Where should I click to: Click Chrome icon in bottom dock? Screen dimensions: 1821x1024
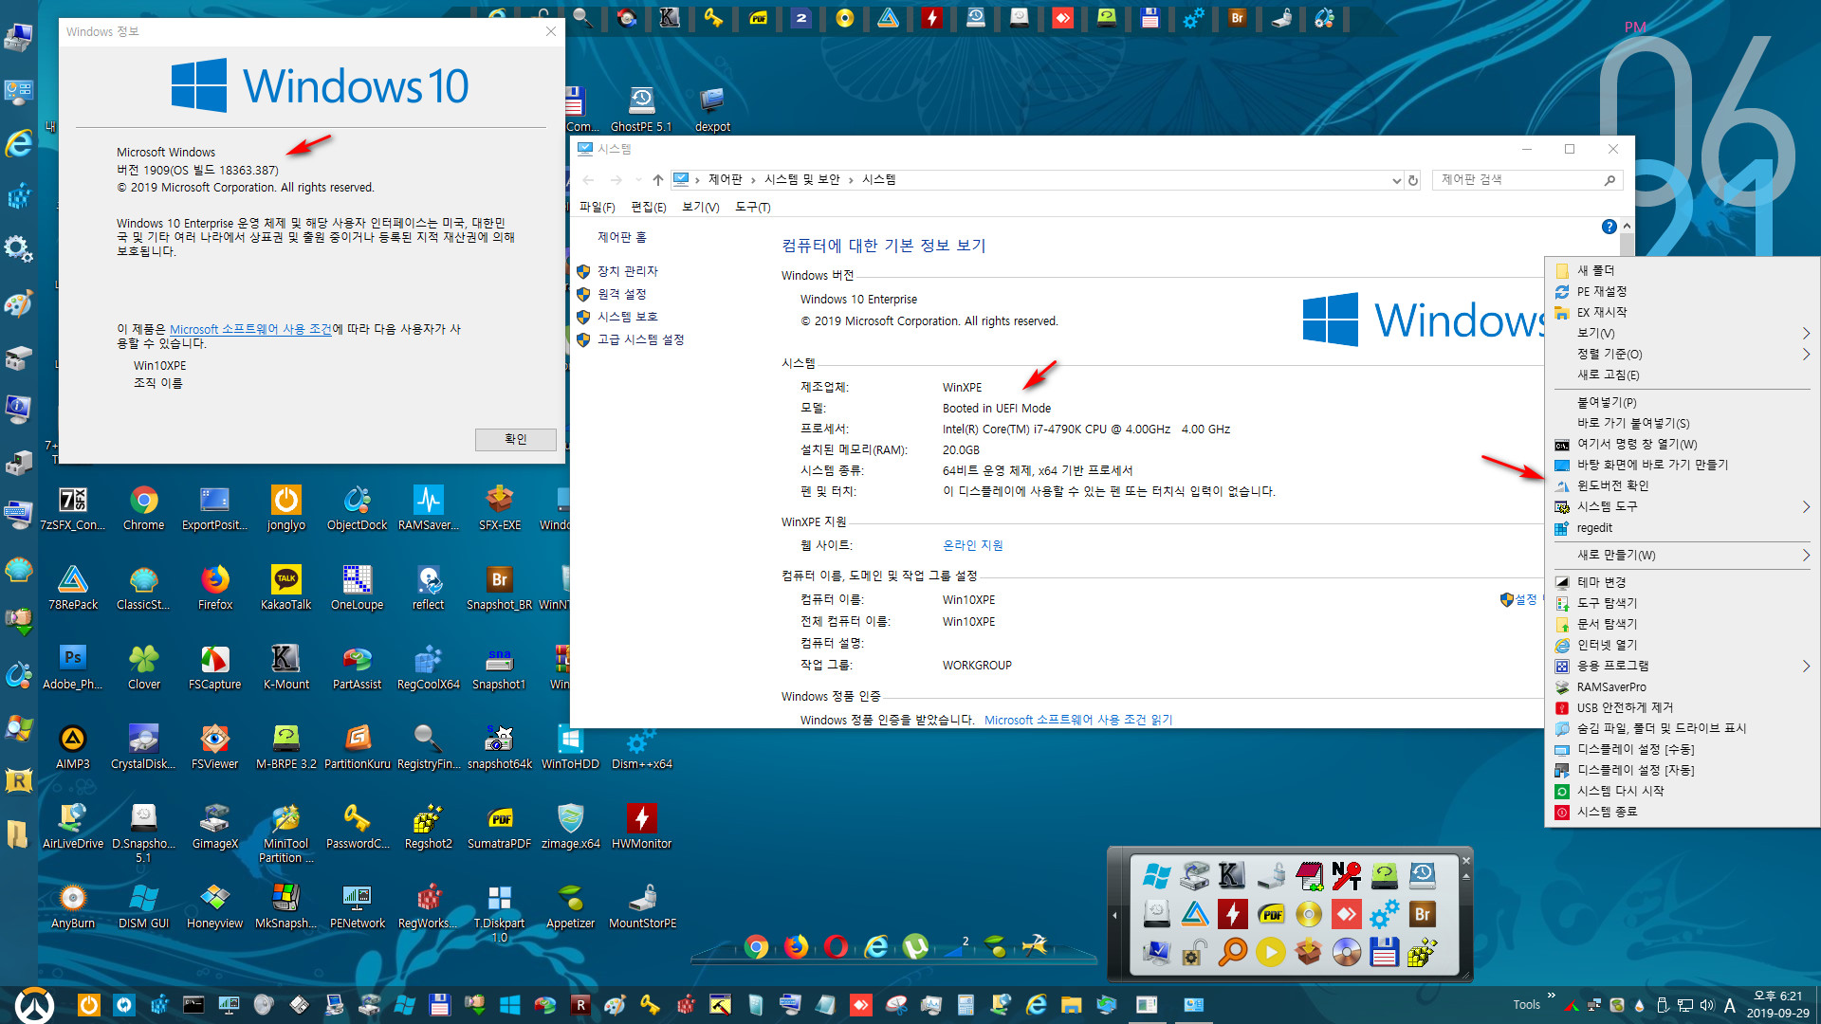756,946
